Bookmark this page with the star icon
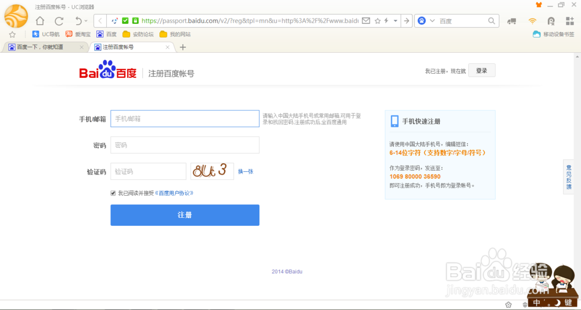The width and height of the screenshot is (581, 310). click(378, 21)
